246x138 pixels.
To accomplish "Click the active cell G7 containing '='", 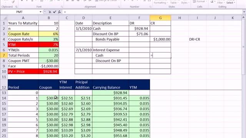I will point(160,55).
